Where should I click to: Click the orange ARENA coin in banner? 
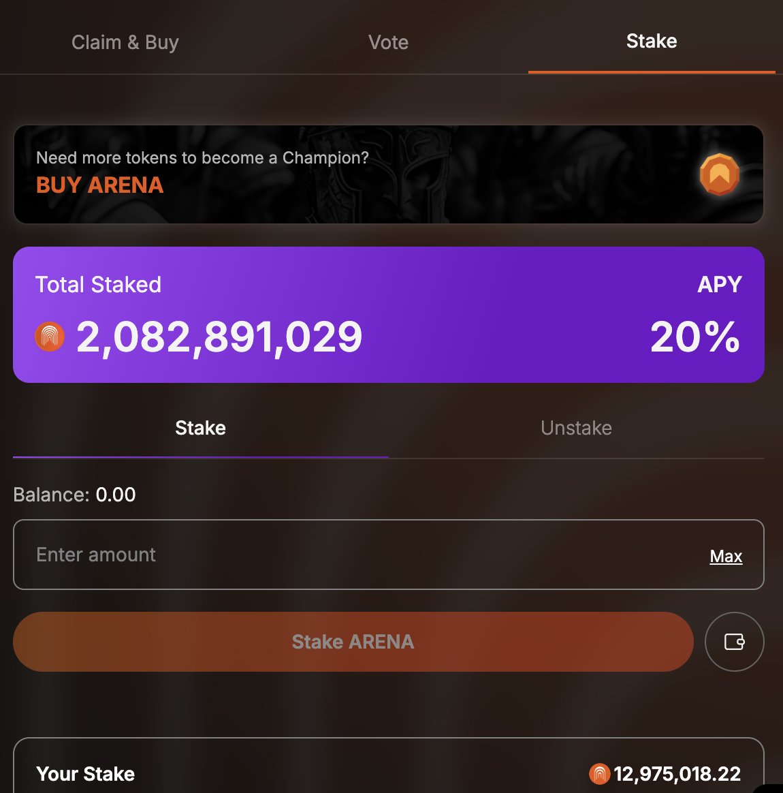coord(719,174)
